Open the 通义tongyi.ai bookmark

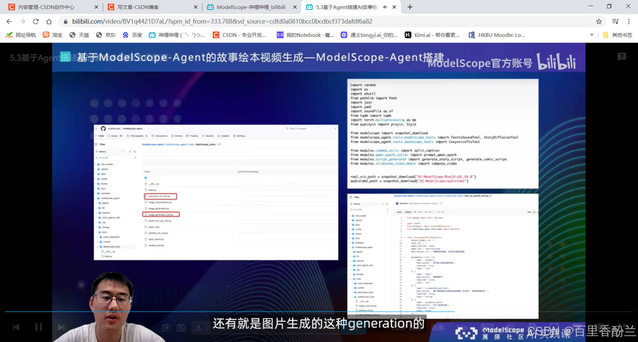coord(369,35)
